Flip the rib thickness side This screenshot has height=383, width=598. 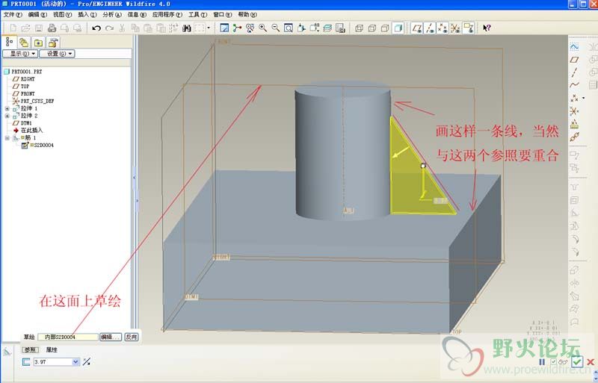click(87, 361)
